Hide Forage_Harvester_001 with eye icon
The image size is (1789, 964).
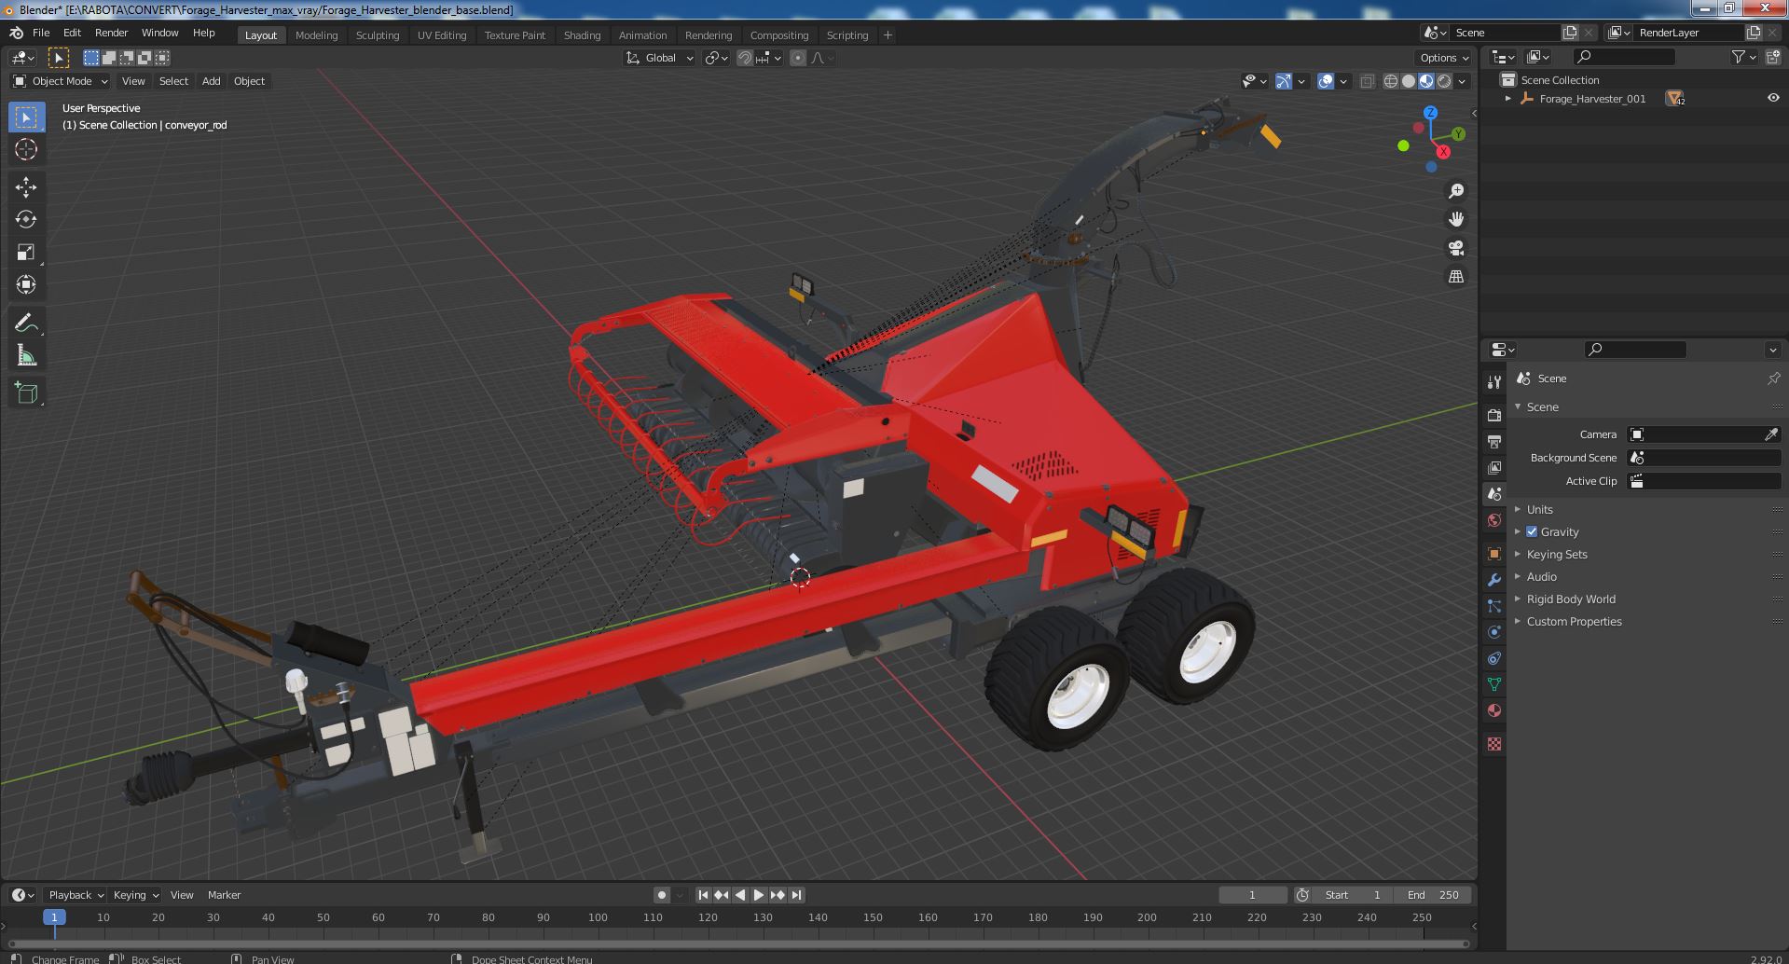click(x=1773, y=98)
